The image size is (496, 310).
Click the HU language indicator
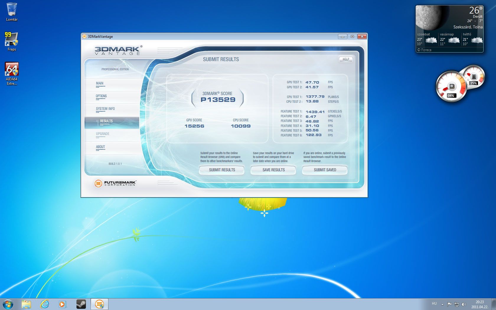click(434, 304)
